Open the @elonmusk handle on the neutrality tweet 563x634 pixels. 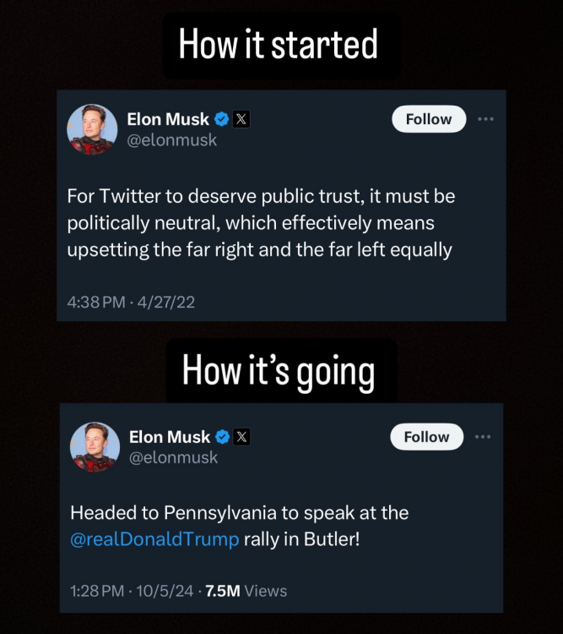(171, 140)
